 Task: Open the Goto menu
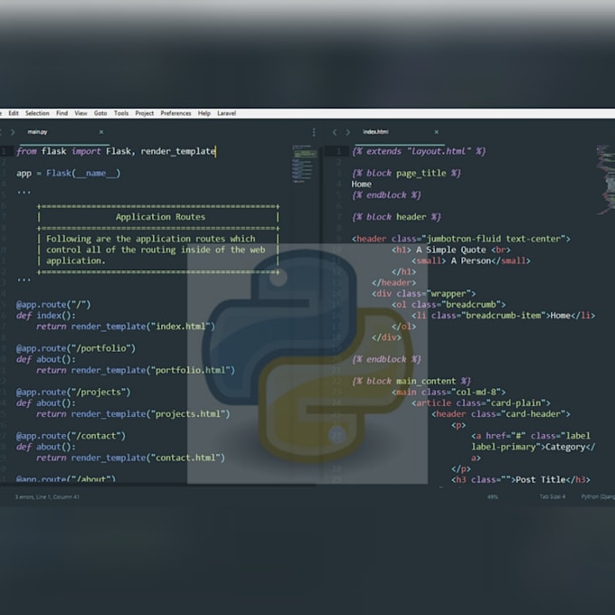100,113
